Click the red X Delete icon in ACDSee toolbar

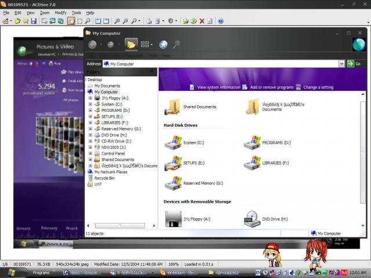coord(202,21)
